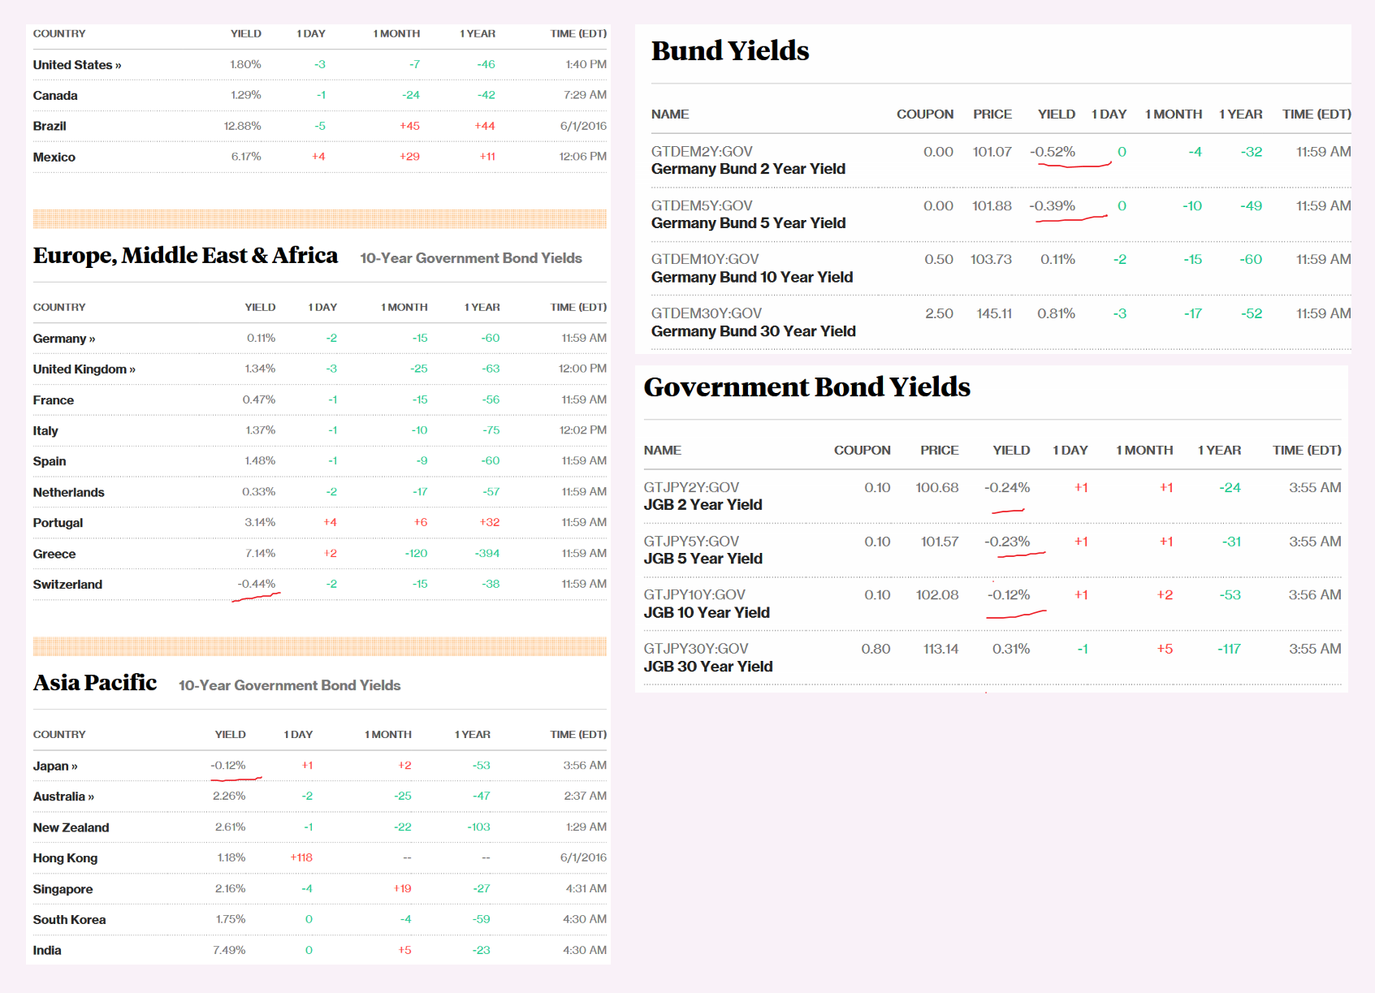Open JGB 5 Year Yield
1375x993 pixels.
pyautogui.click(x=703, y=558)
